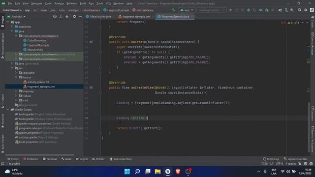Viewport: 315px width, 177px height.
Task: Open the Layout Inspector button
Action: (295, 159)
